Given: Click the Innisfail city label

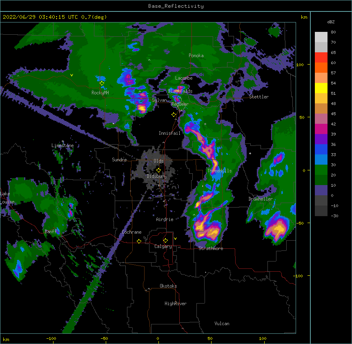Looking at the screenshot, I should tap(169, 133).
